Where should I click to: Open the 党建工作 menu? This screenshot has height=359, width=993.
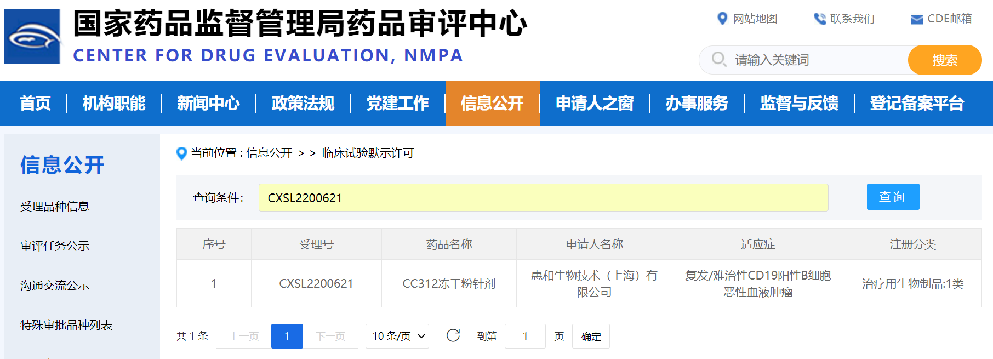click(398, 103)
